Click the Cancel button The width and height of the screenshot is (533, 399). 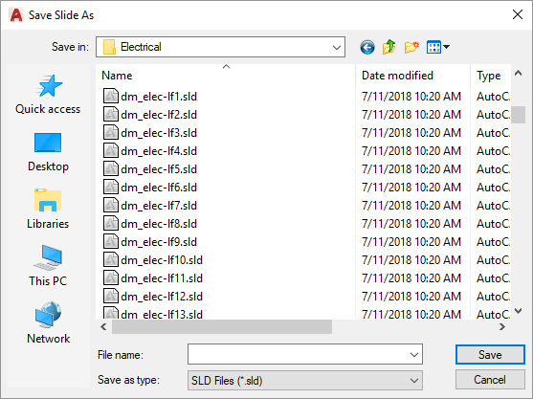tap(490, 380)
